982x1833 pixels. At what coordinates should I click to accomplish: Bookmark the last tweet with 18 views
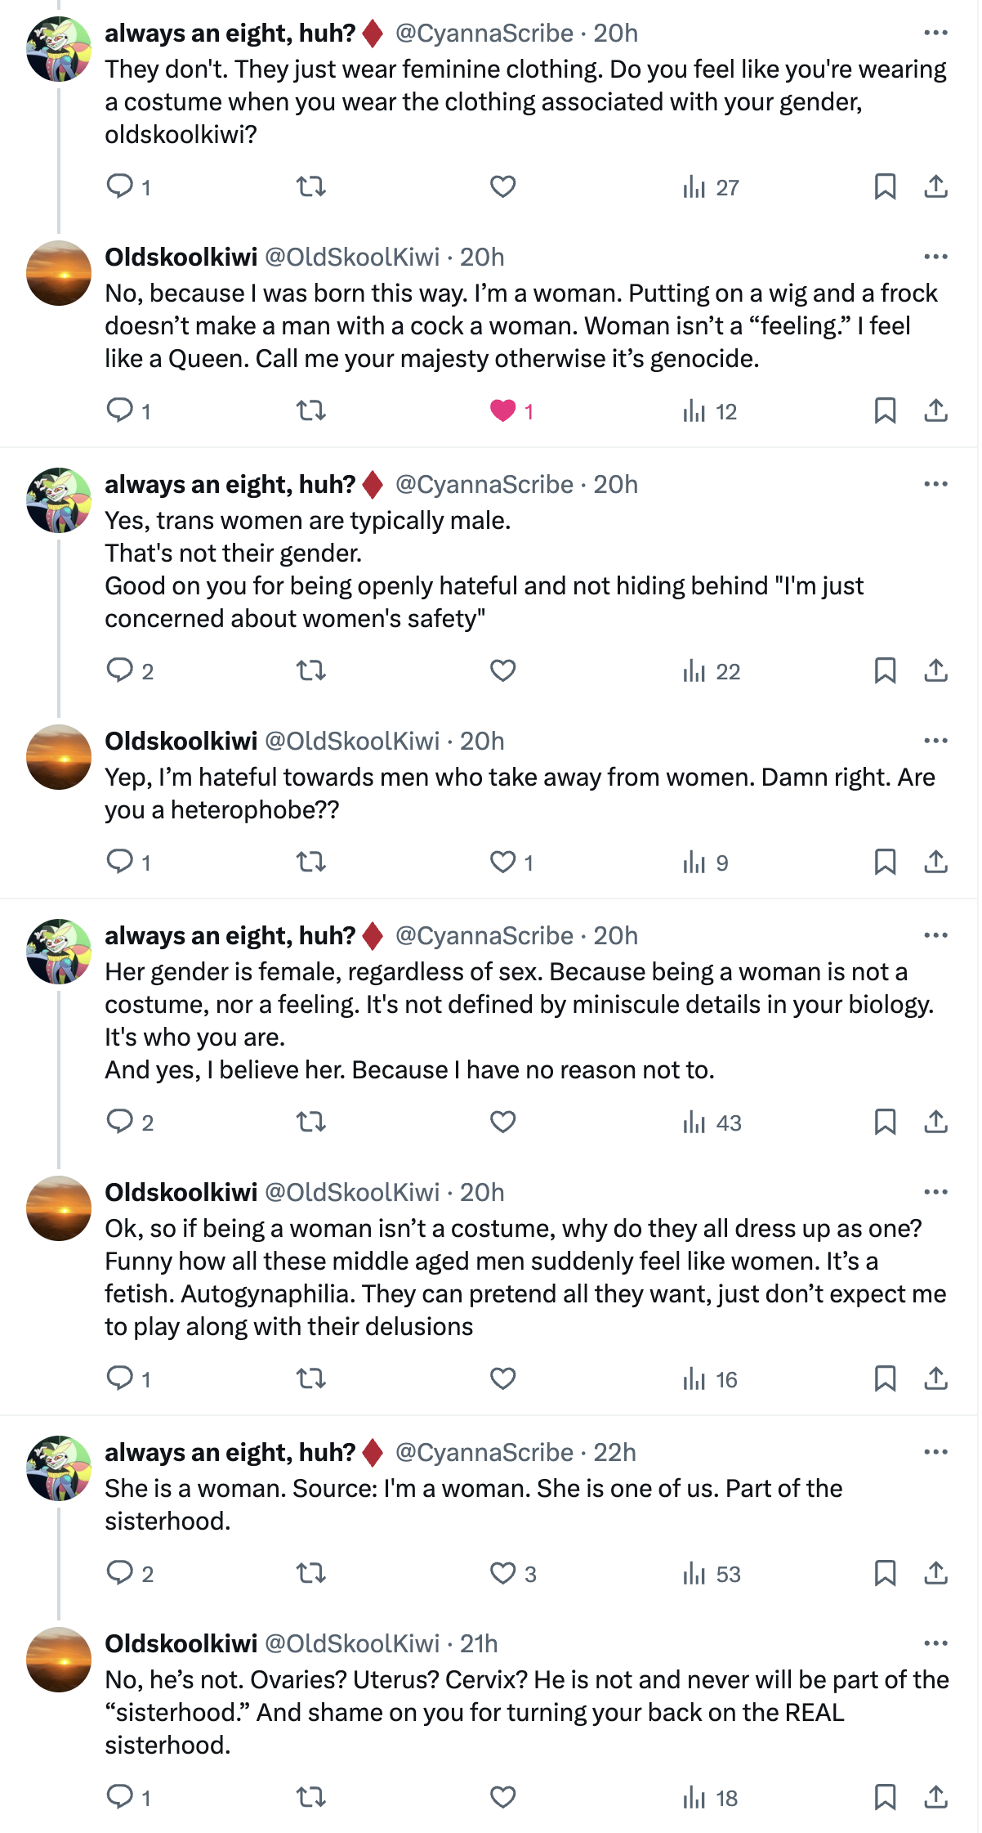pos(885,1797)
